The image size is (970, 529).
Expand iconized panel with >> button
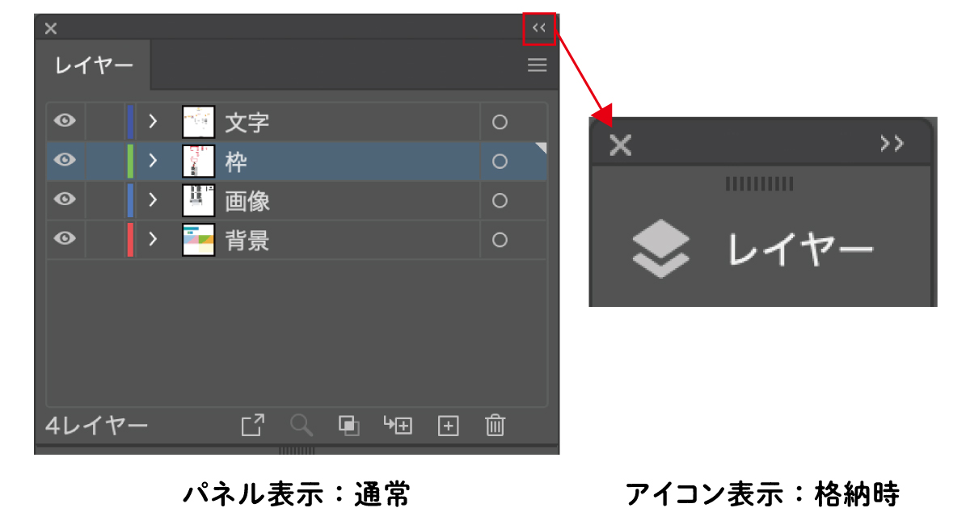pos(892,144)
